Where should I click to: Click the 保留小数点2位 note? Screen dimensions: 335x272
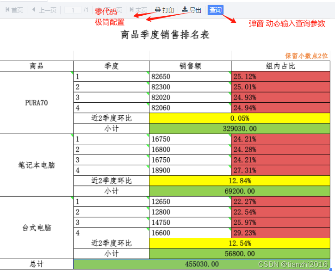(x=306, y=56)
